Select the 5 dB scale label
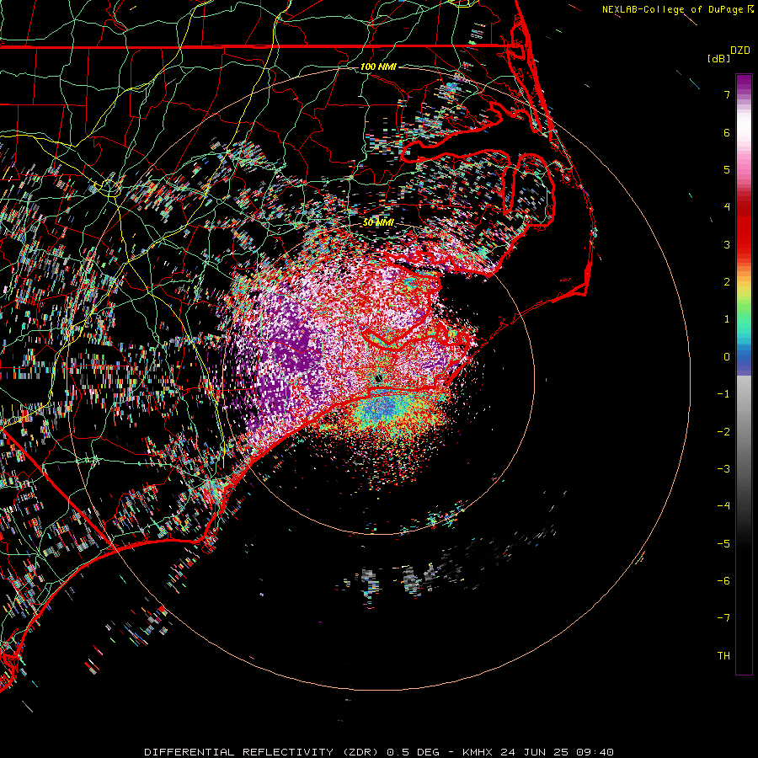The width and height of the screenshot is (758, 758). 727,169
